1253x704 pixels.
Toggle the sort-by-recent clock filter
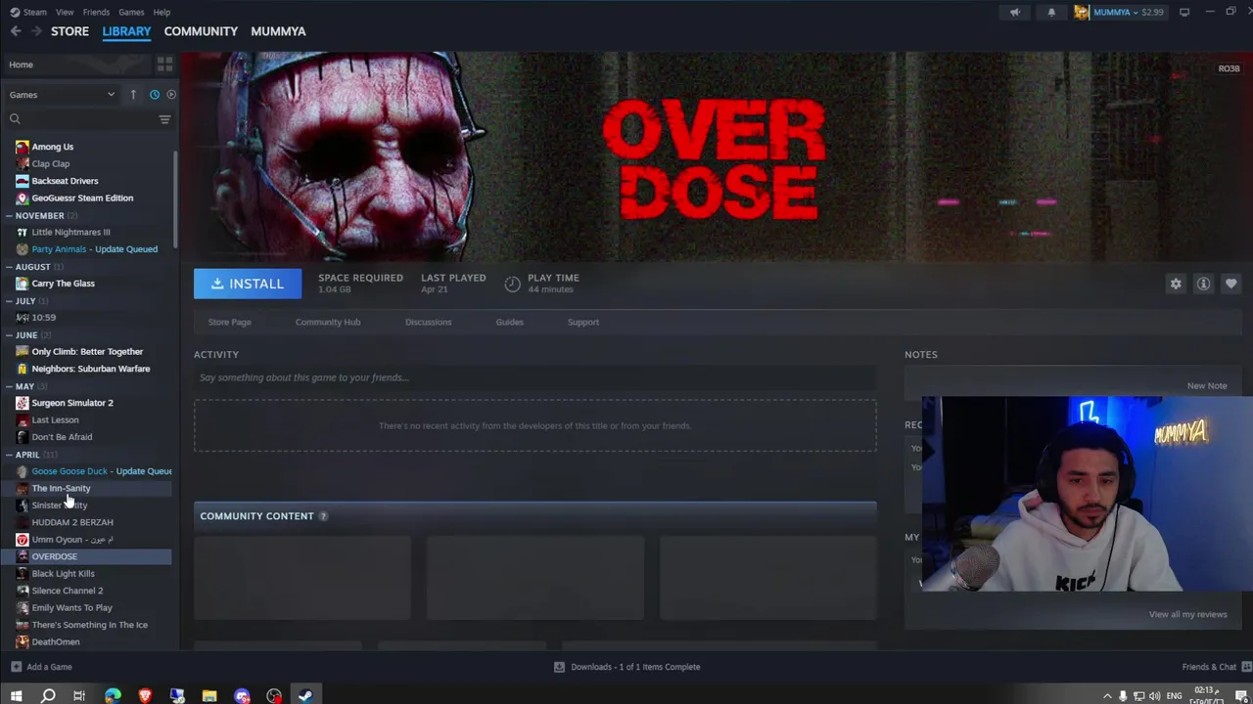154,95
